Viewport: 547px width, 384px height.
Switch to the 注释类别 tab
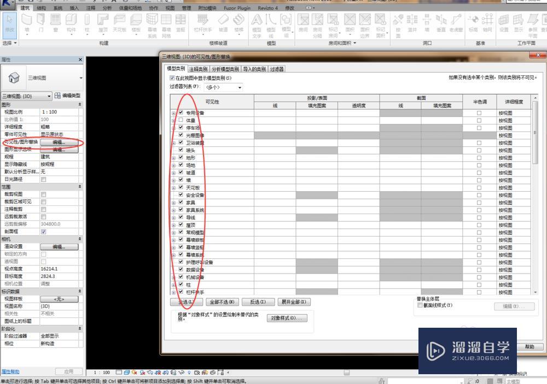click(x=198, y=69)
